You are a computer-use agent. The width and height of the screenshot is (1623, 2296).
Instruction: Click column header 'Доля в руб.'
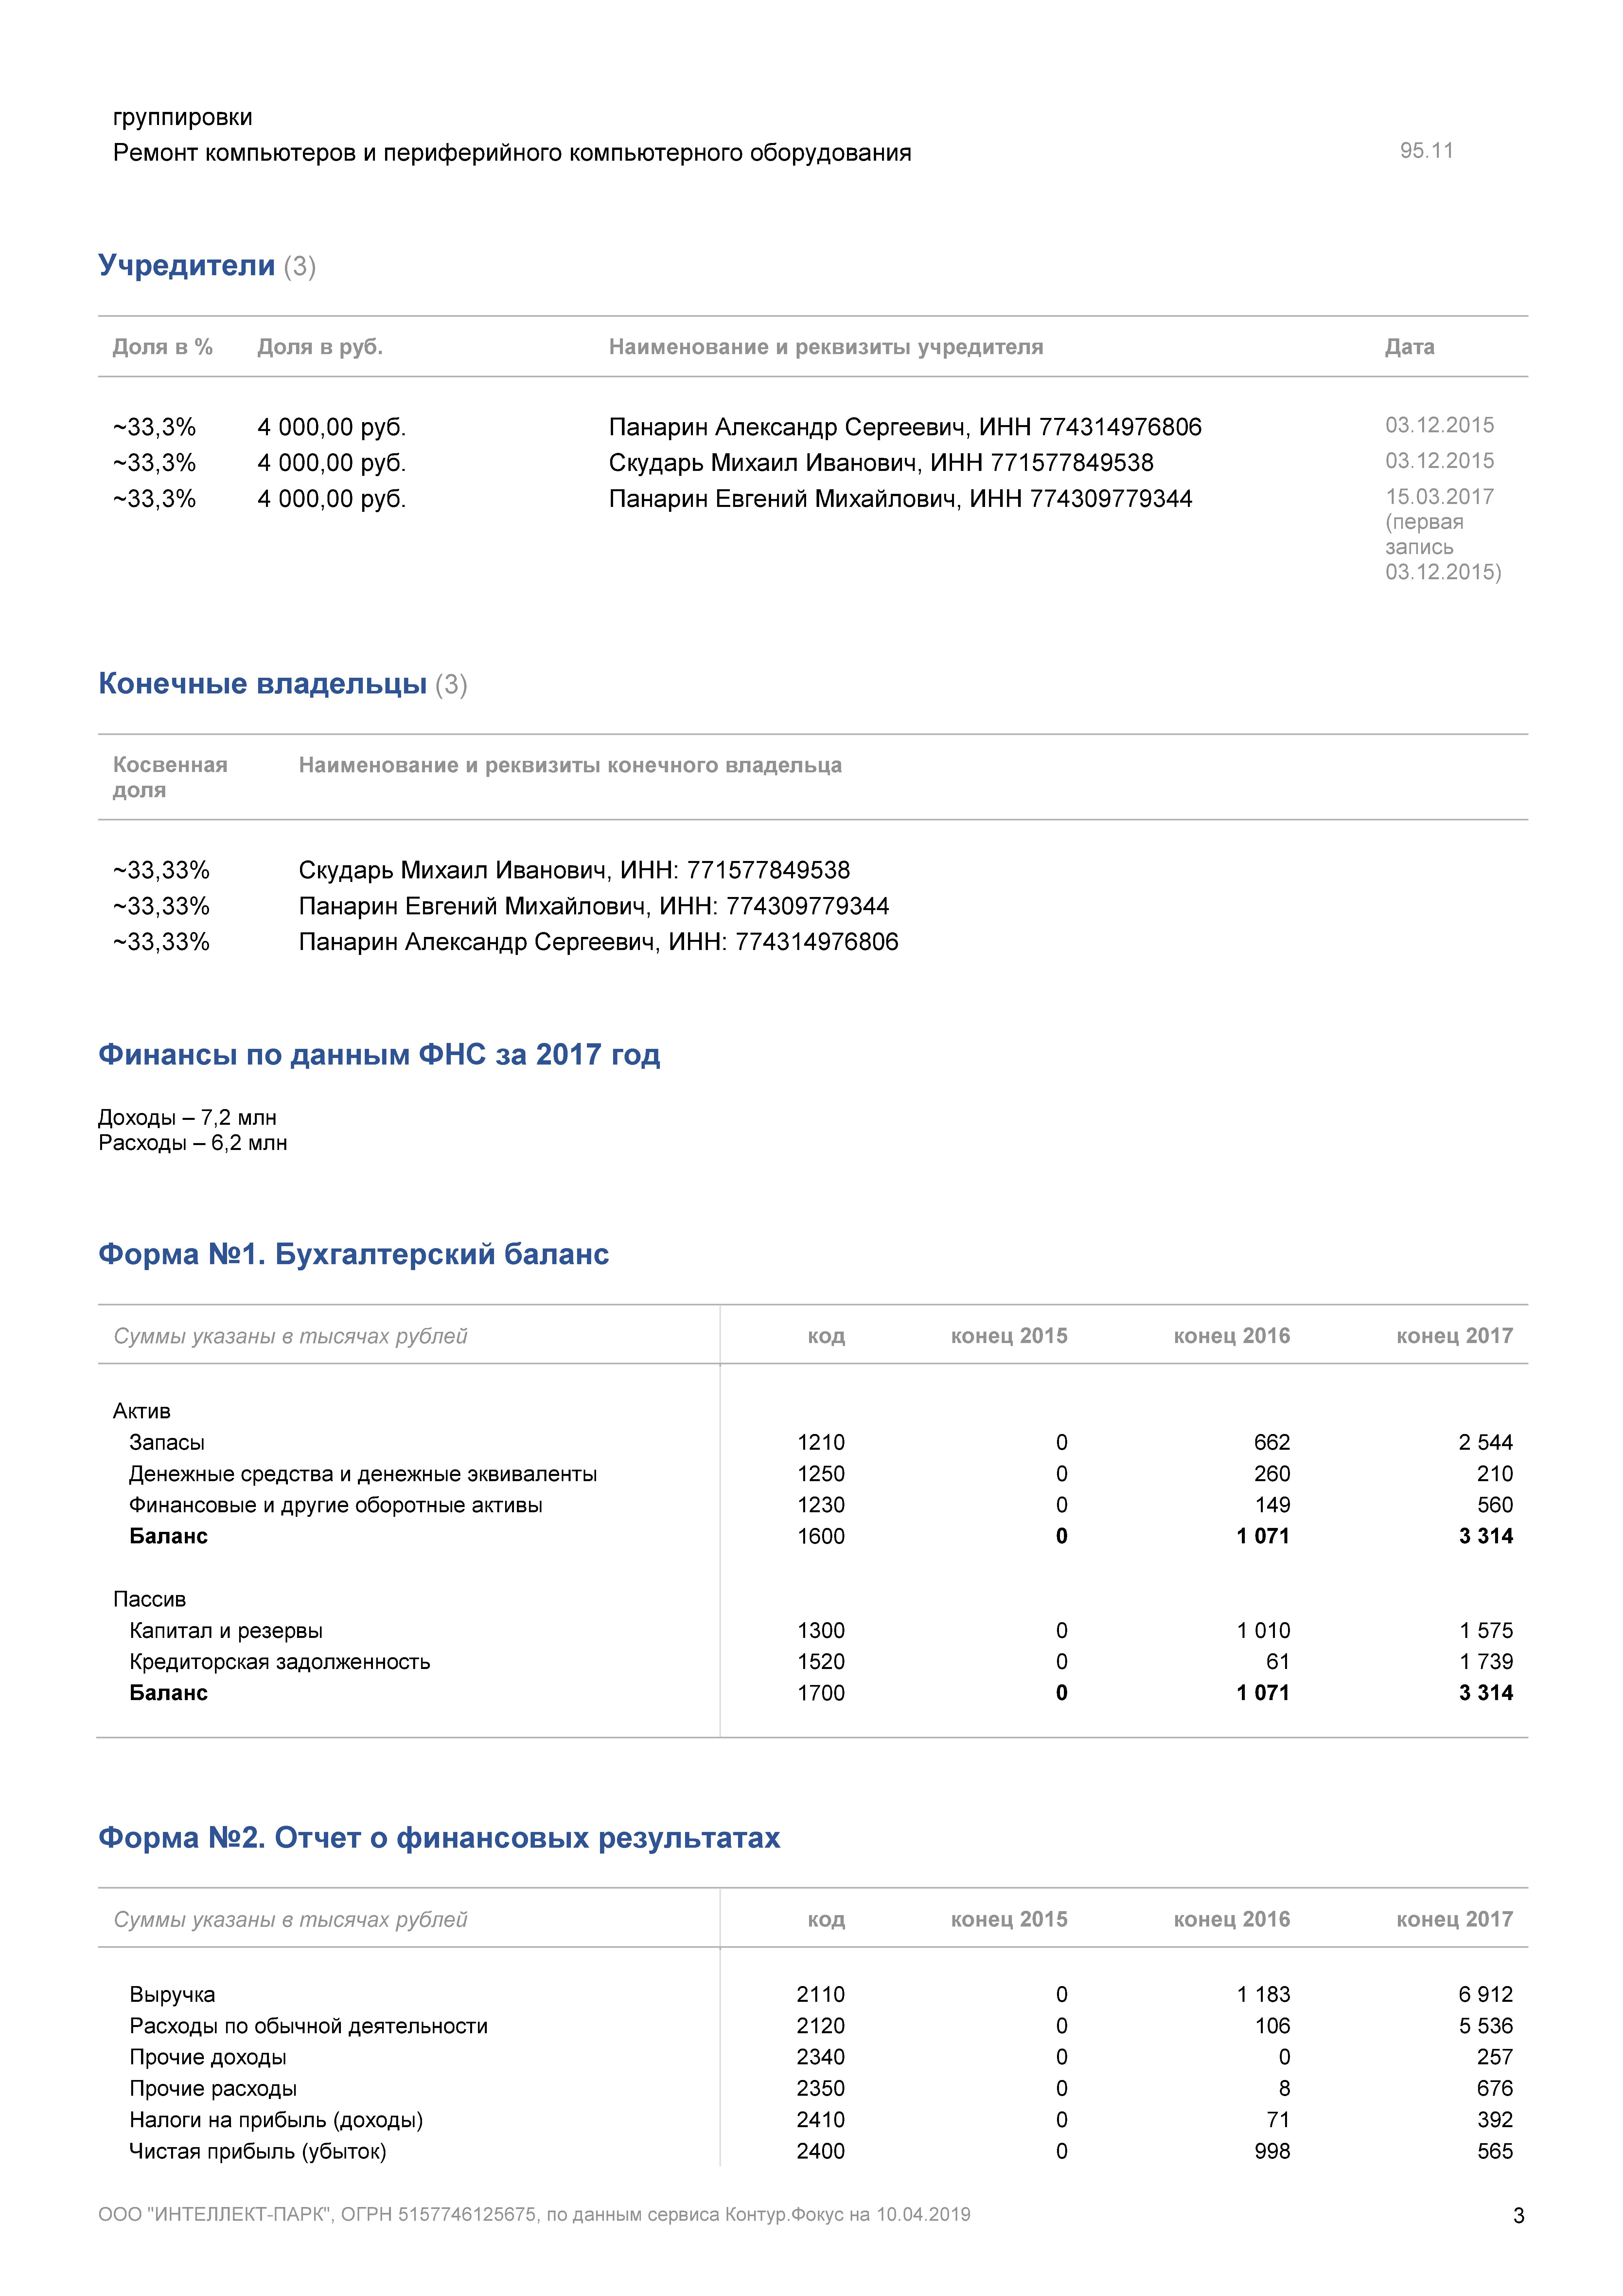pos(320,347)
